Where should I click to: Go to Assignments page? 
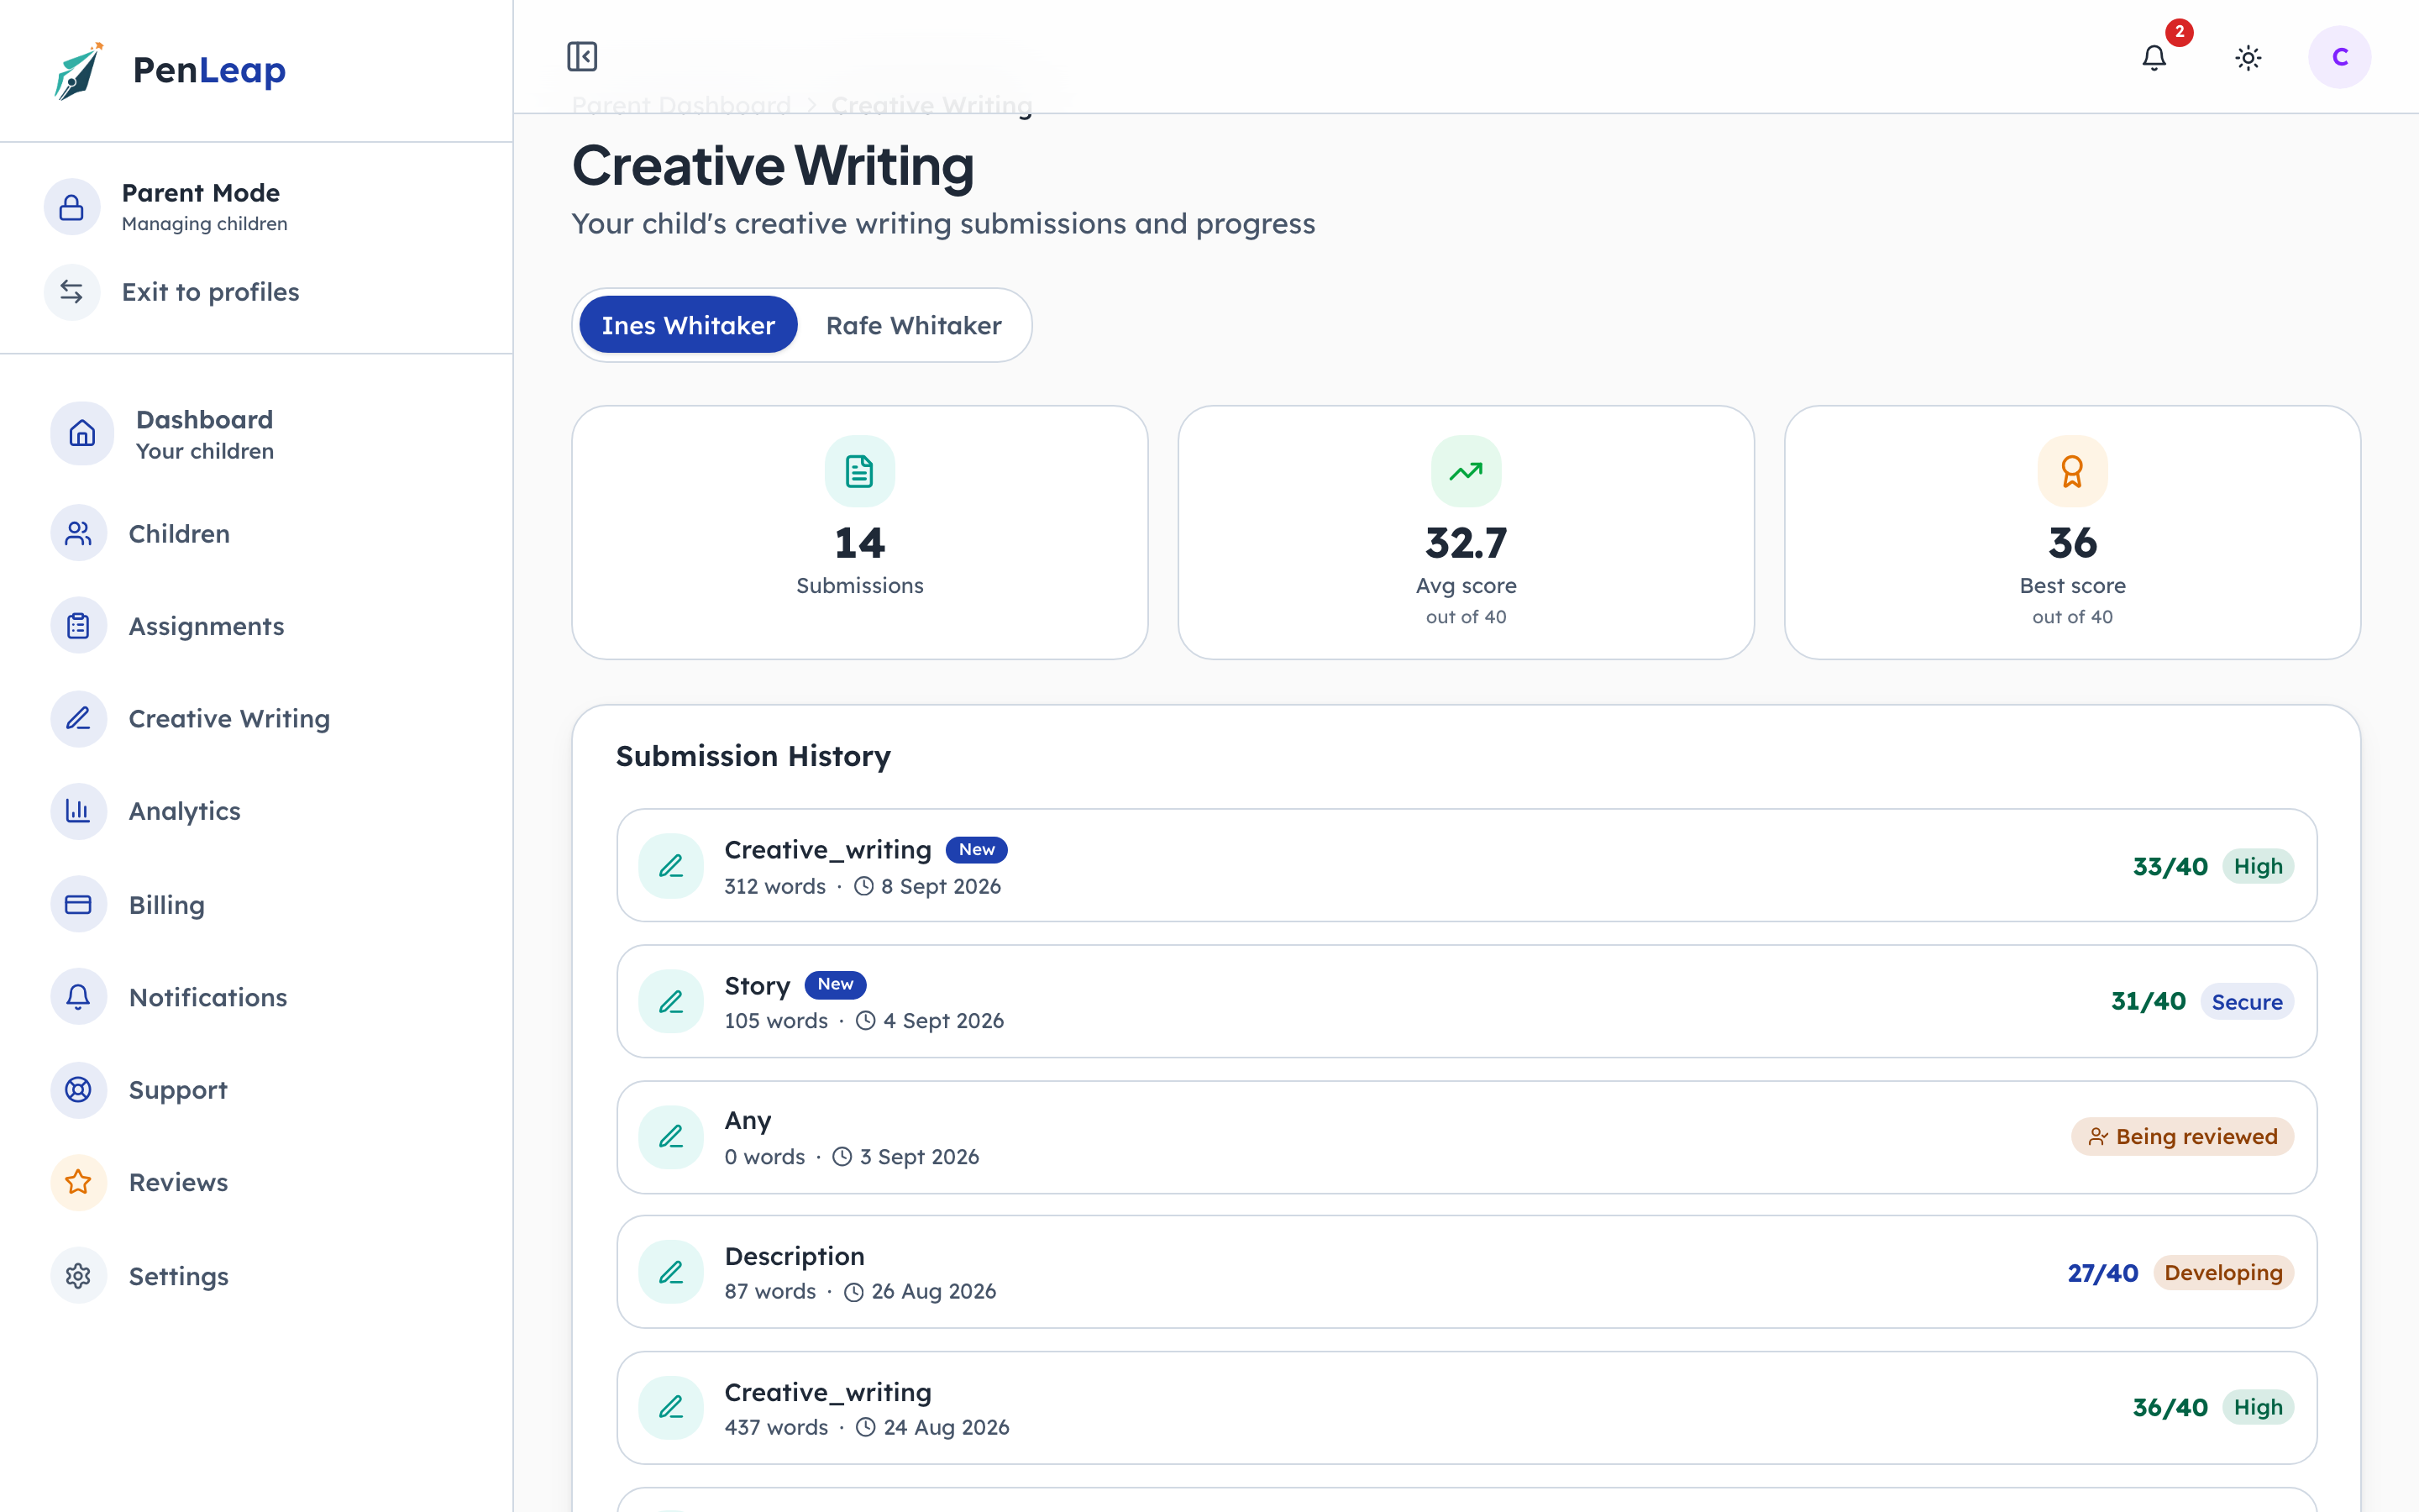pos(257,626)
